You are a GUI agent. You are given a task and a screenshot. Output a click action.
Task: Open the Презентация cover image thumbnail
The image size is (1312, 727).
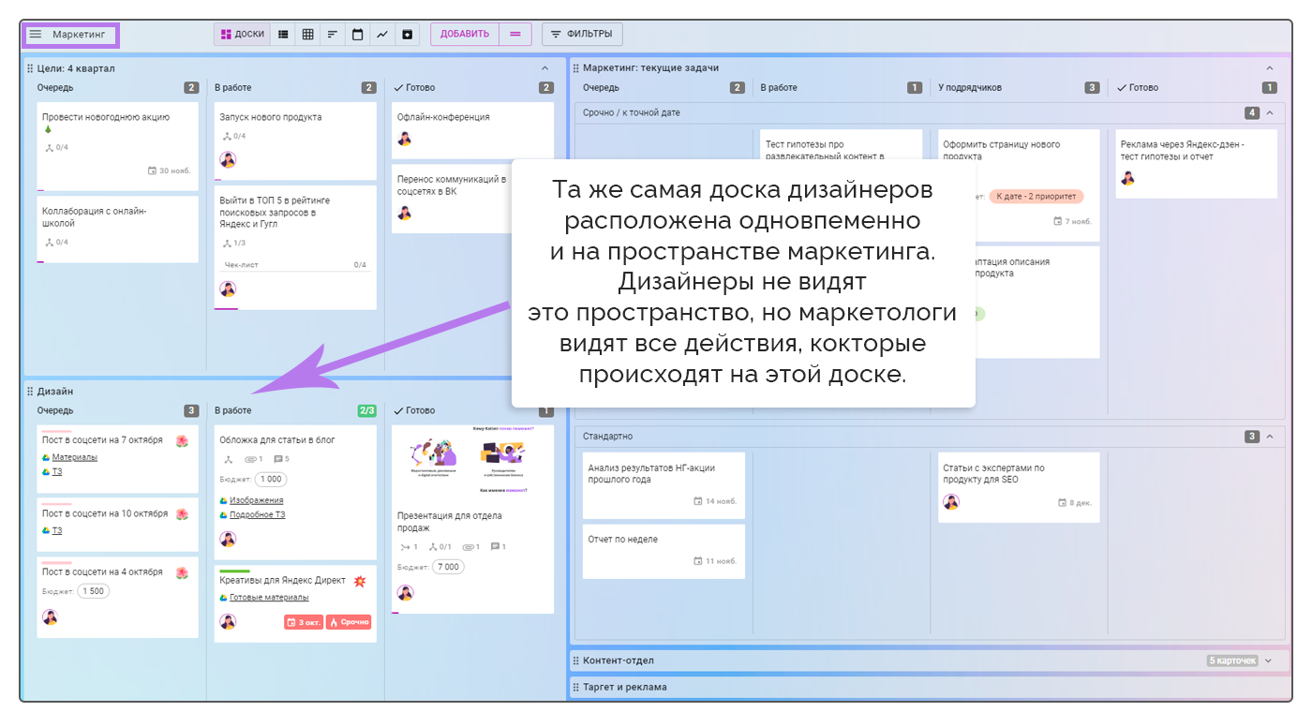pos(472,462)
